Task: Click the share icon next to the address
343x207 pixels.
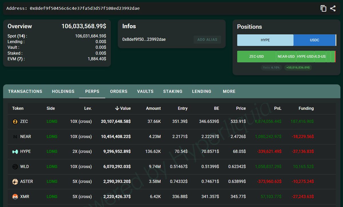Action: tap(333, 9)
